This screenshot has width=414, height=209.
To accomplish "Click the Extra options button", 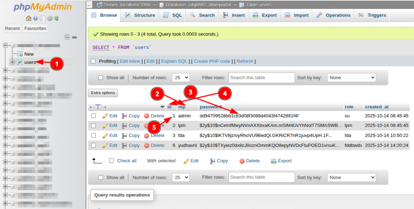I will pyautogui.click(x=103, y=93).
